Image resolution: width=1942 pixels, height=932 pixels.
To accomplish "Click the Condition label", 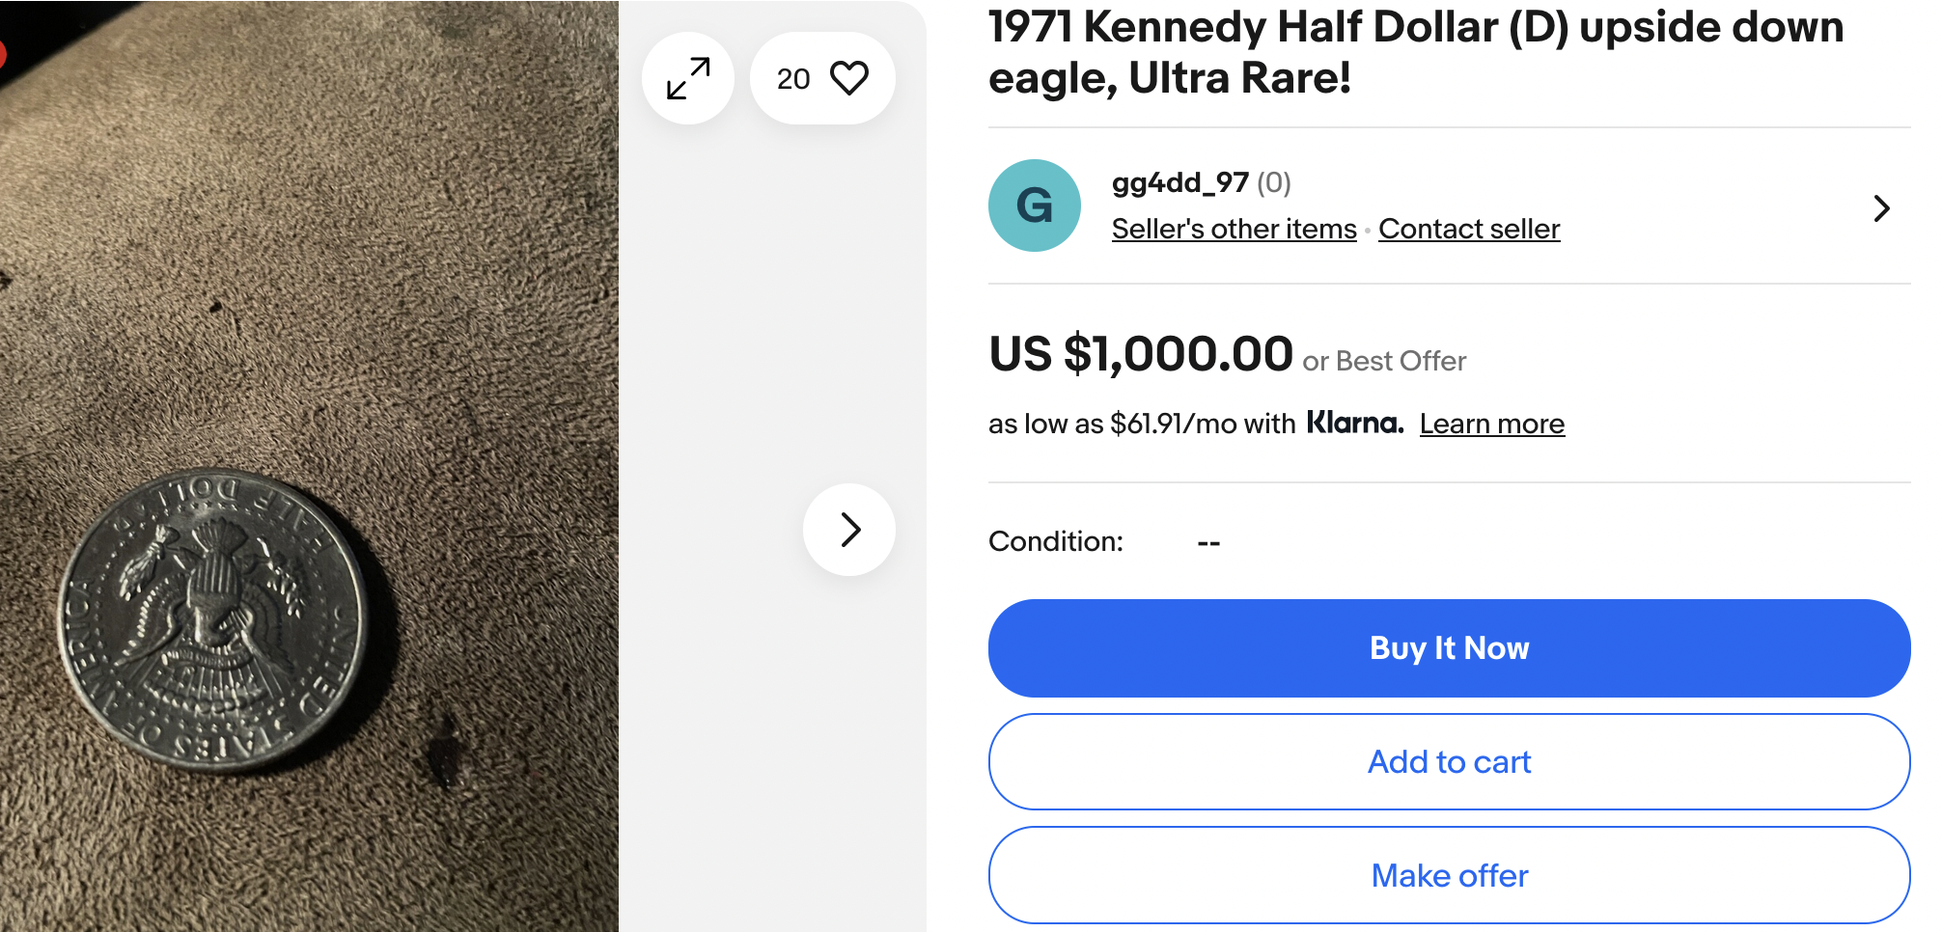I will tap(1055, 541).
